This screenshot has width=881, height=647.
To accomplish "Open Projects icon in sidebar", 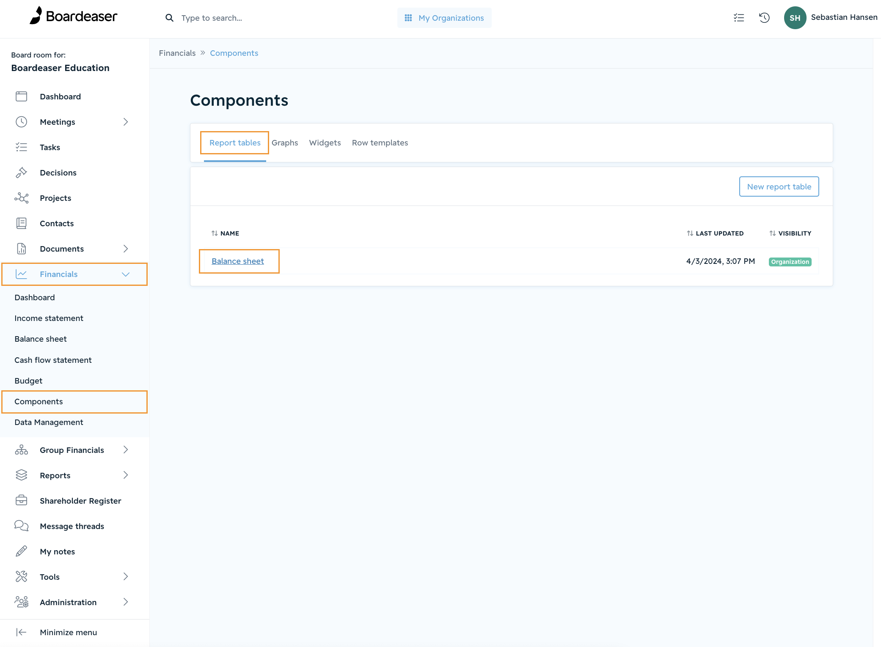I will tap(21, 198).
